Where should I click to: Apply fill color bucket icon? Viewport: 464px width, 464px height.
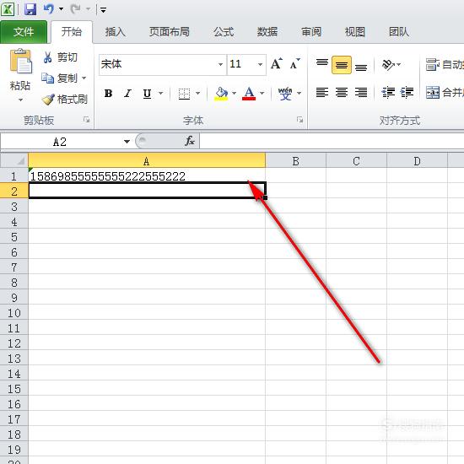click(221, 94)
